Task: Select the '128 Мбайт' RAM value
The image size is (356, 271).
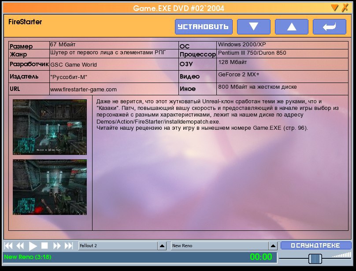Action: pyautogui.click(x=233, y=62)
